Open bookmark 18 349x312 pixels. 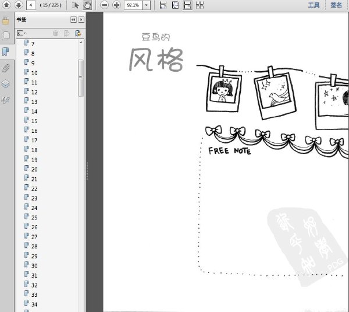tap(34, 150)
